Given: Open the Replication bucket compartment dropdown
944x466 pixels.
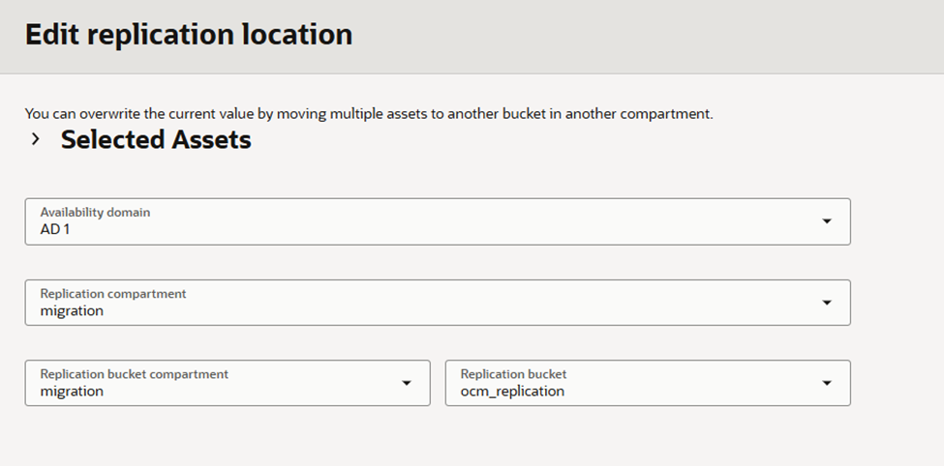Looking at the screenshot, I should pyautogui.click(x=227, y=383).
